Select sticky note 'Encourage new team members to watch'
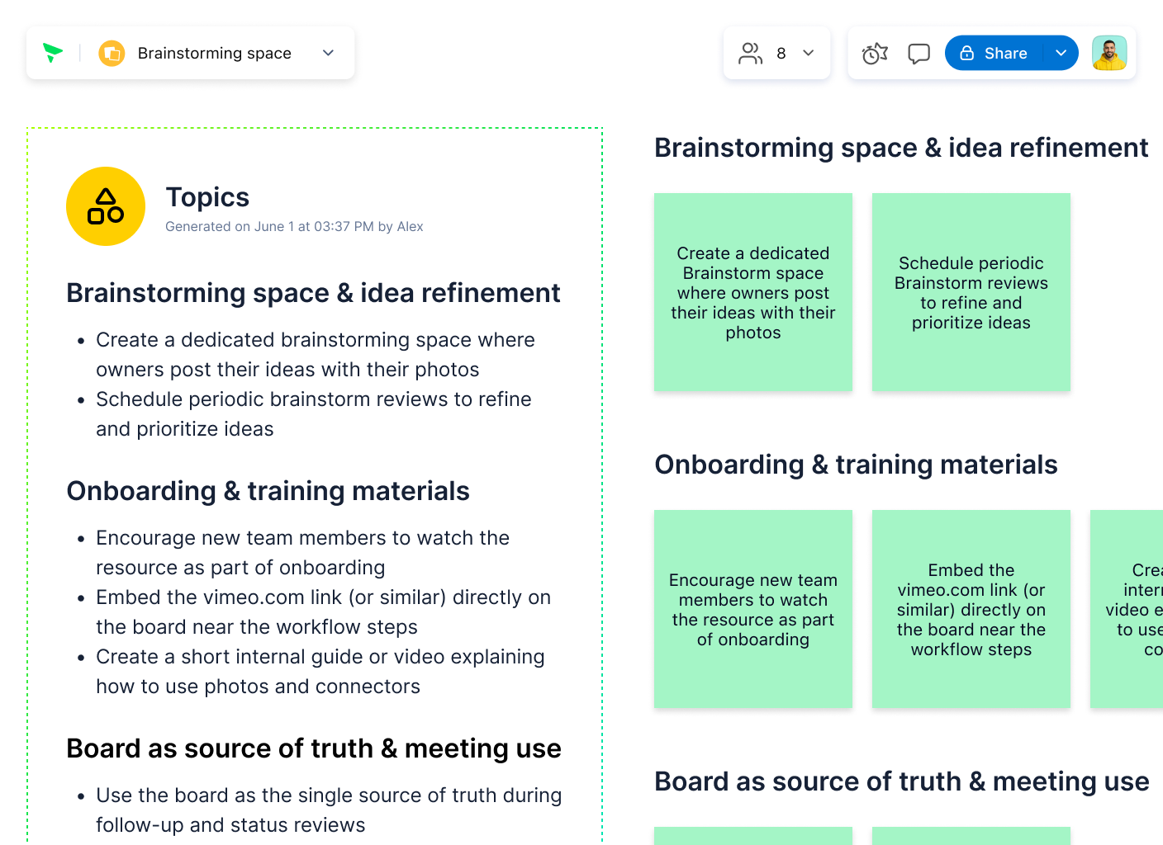This screenshot has height=845, width=1163. click(x=753, y=609)
